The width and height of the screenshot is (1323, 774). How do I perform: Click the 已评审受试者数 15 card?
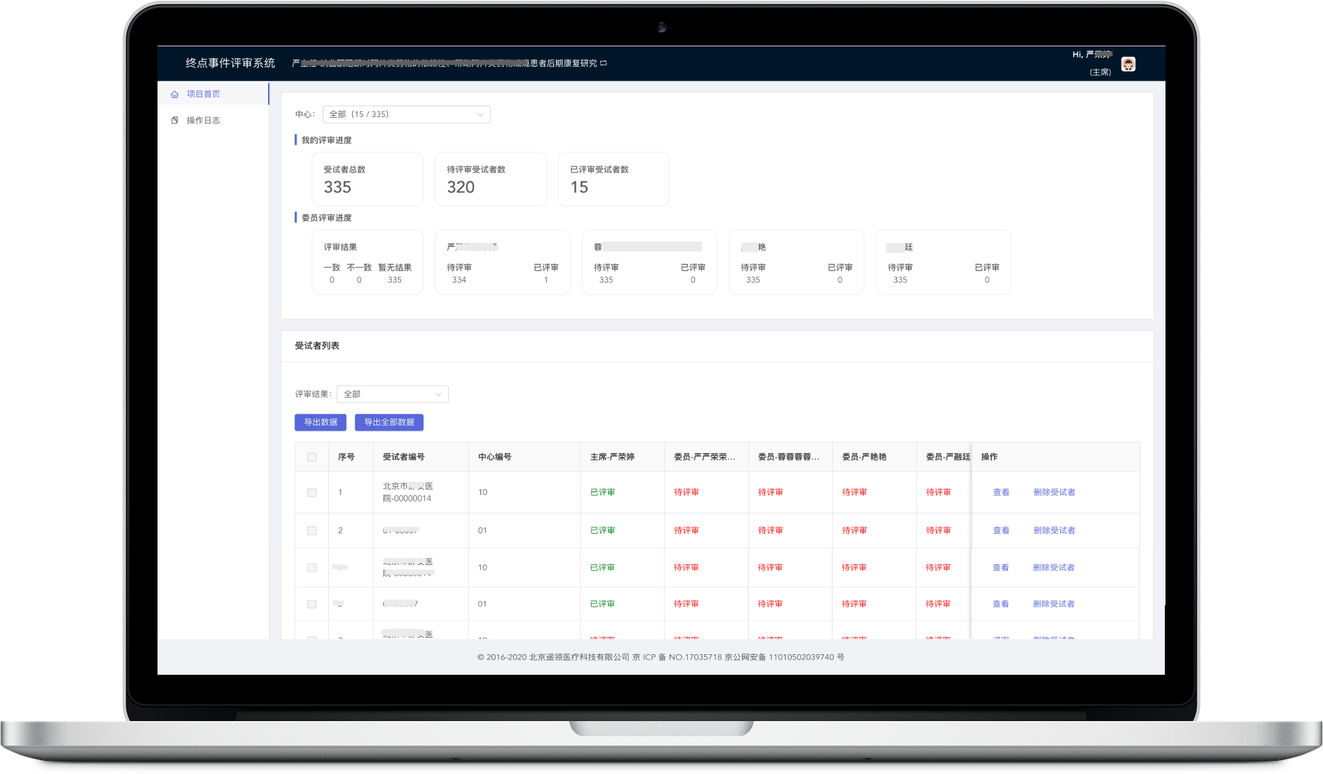tap(613, 179)
